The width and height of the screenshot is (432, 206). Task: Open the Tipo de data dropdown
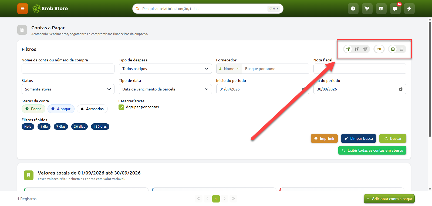coord(165,89)
